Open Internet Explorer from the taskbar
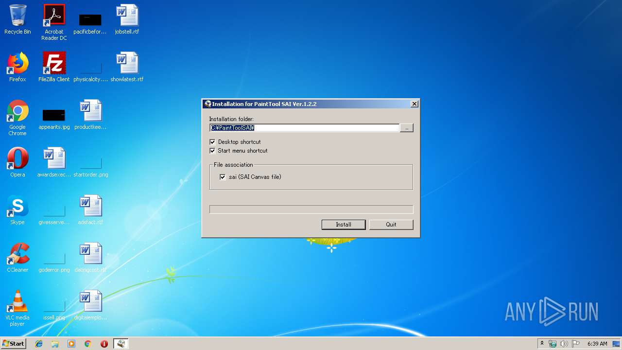Image resolution: width=622 pixels, height=350 pixels. coord(39,344)
